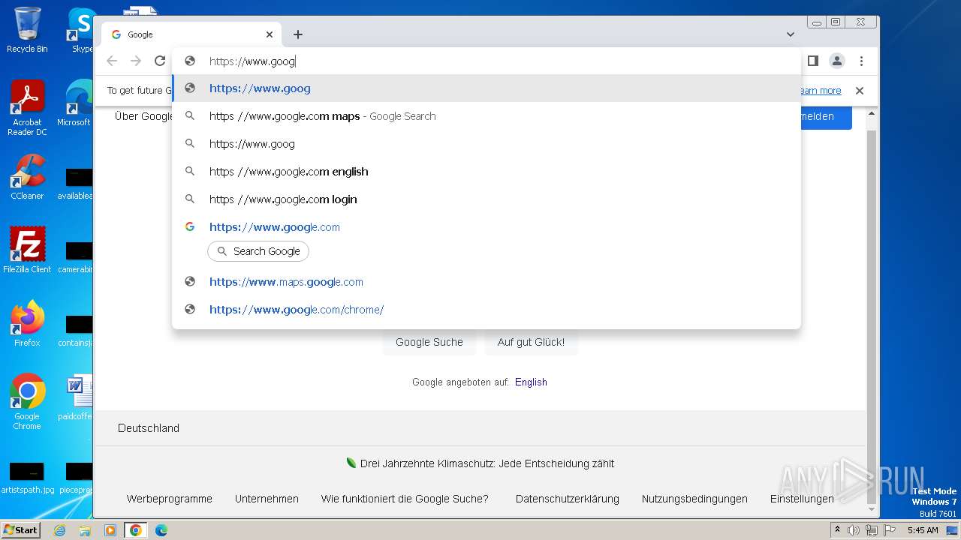Launch Microsoft Edge from the taskbar
The height and width of the screenshot is (540, 961).
[x=161, y=530]
